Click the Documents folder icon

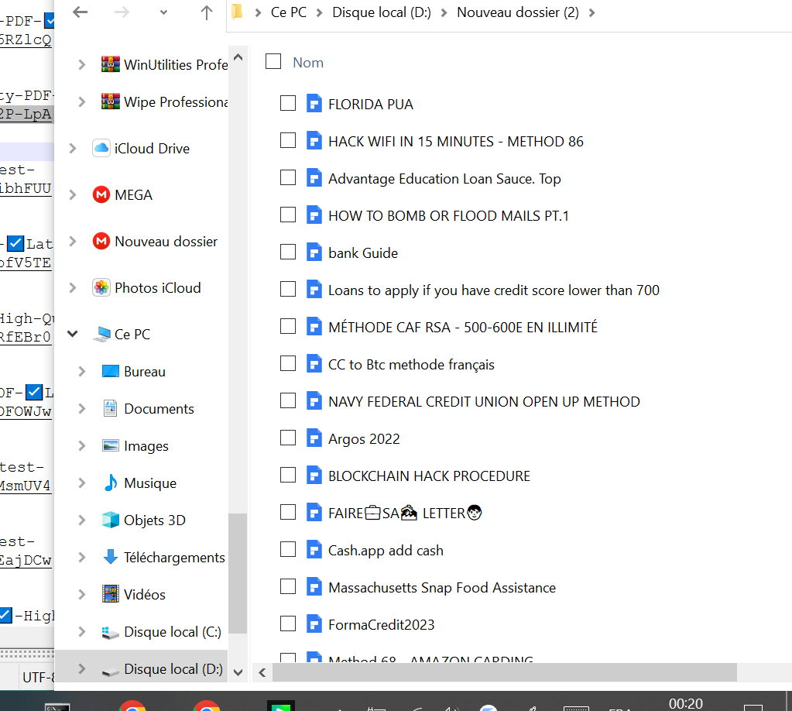(110, 408)
